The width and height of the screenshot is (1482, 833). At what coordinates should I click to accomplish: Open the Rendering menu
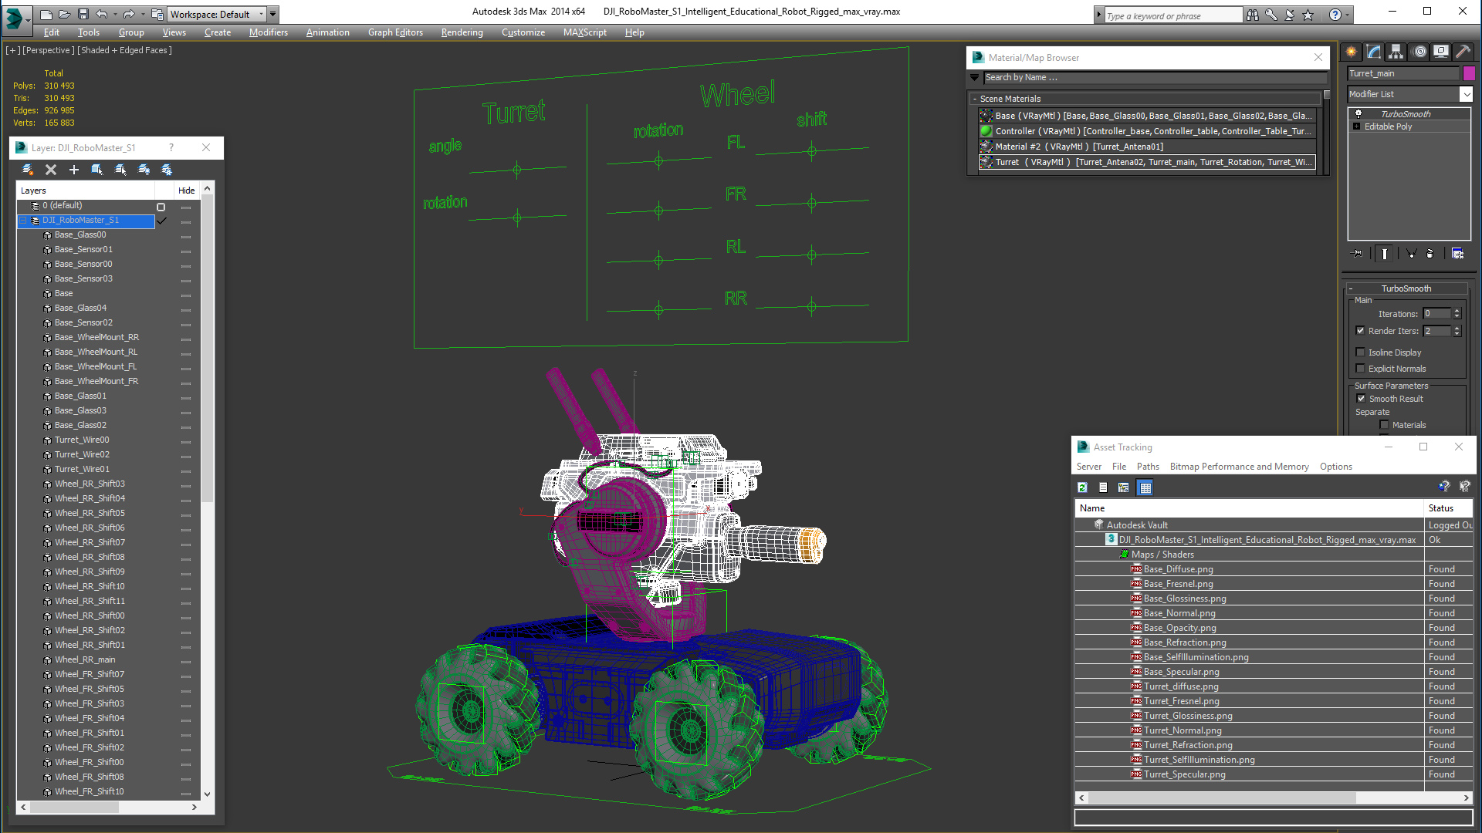[x=462, y=32]
